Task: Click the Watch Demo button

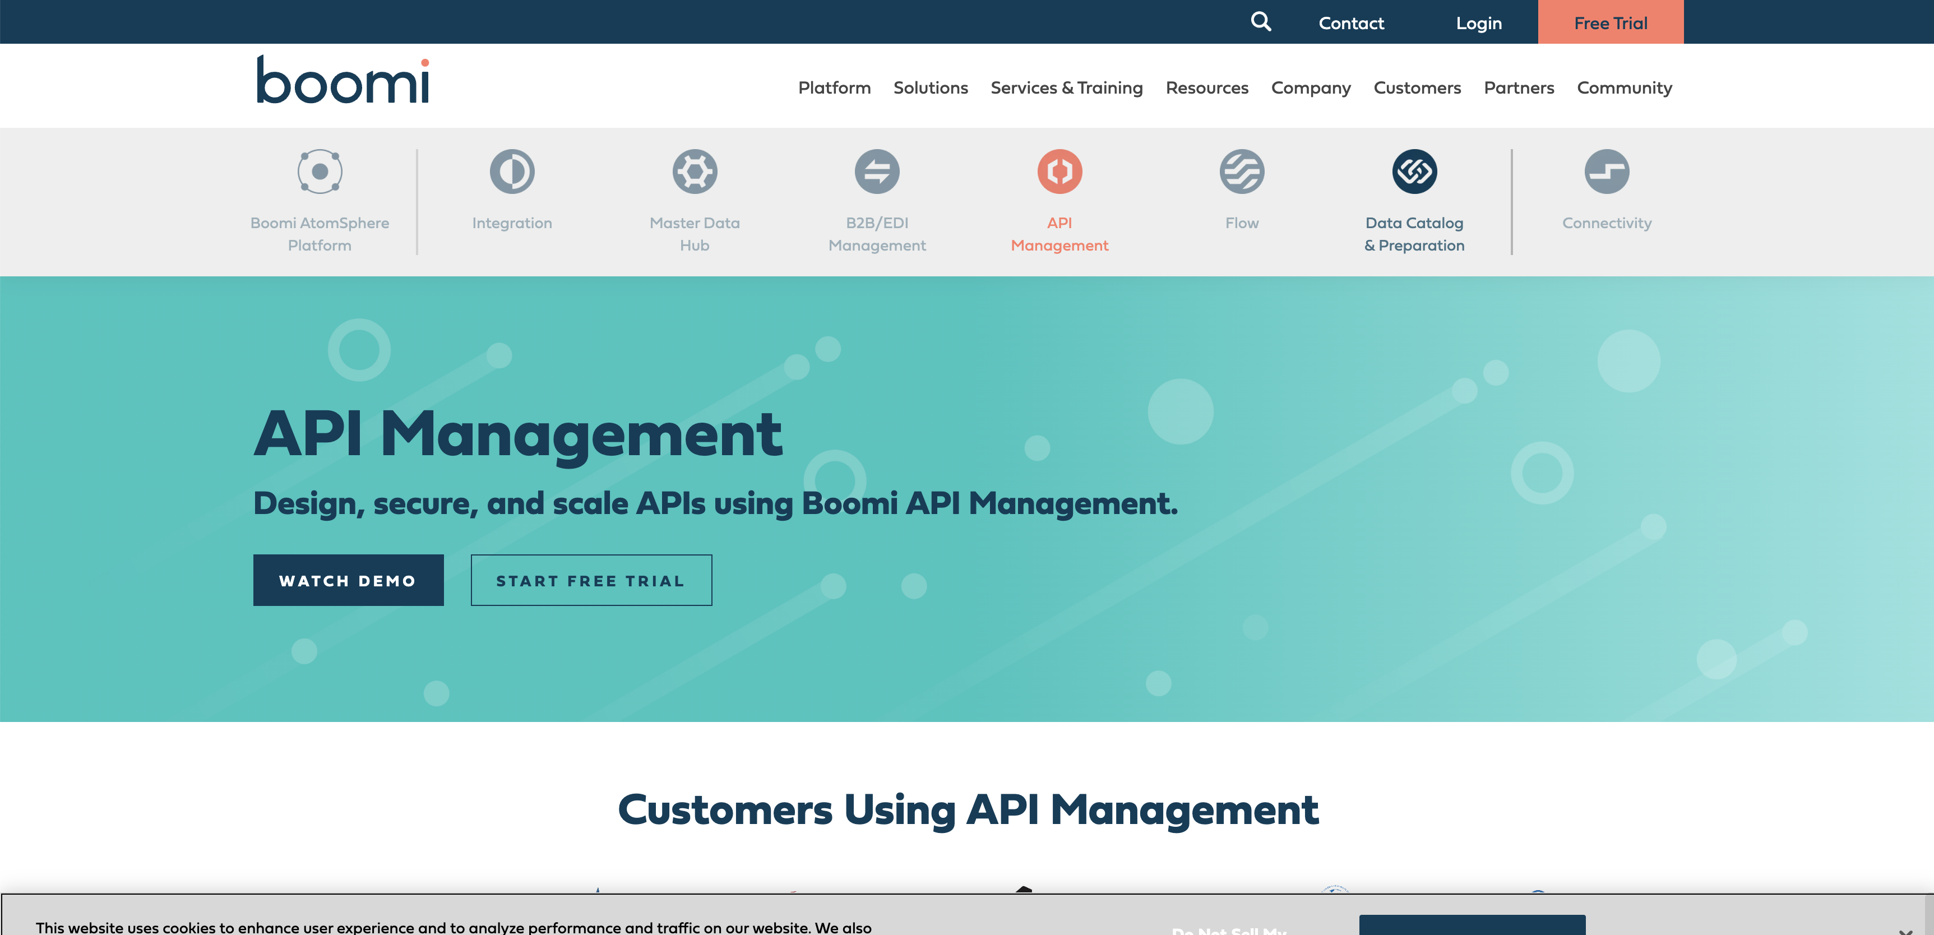Action: click(x=348, y=581)
